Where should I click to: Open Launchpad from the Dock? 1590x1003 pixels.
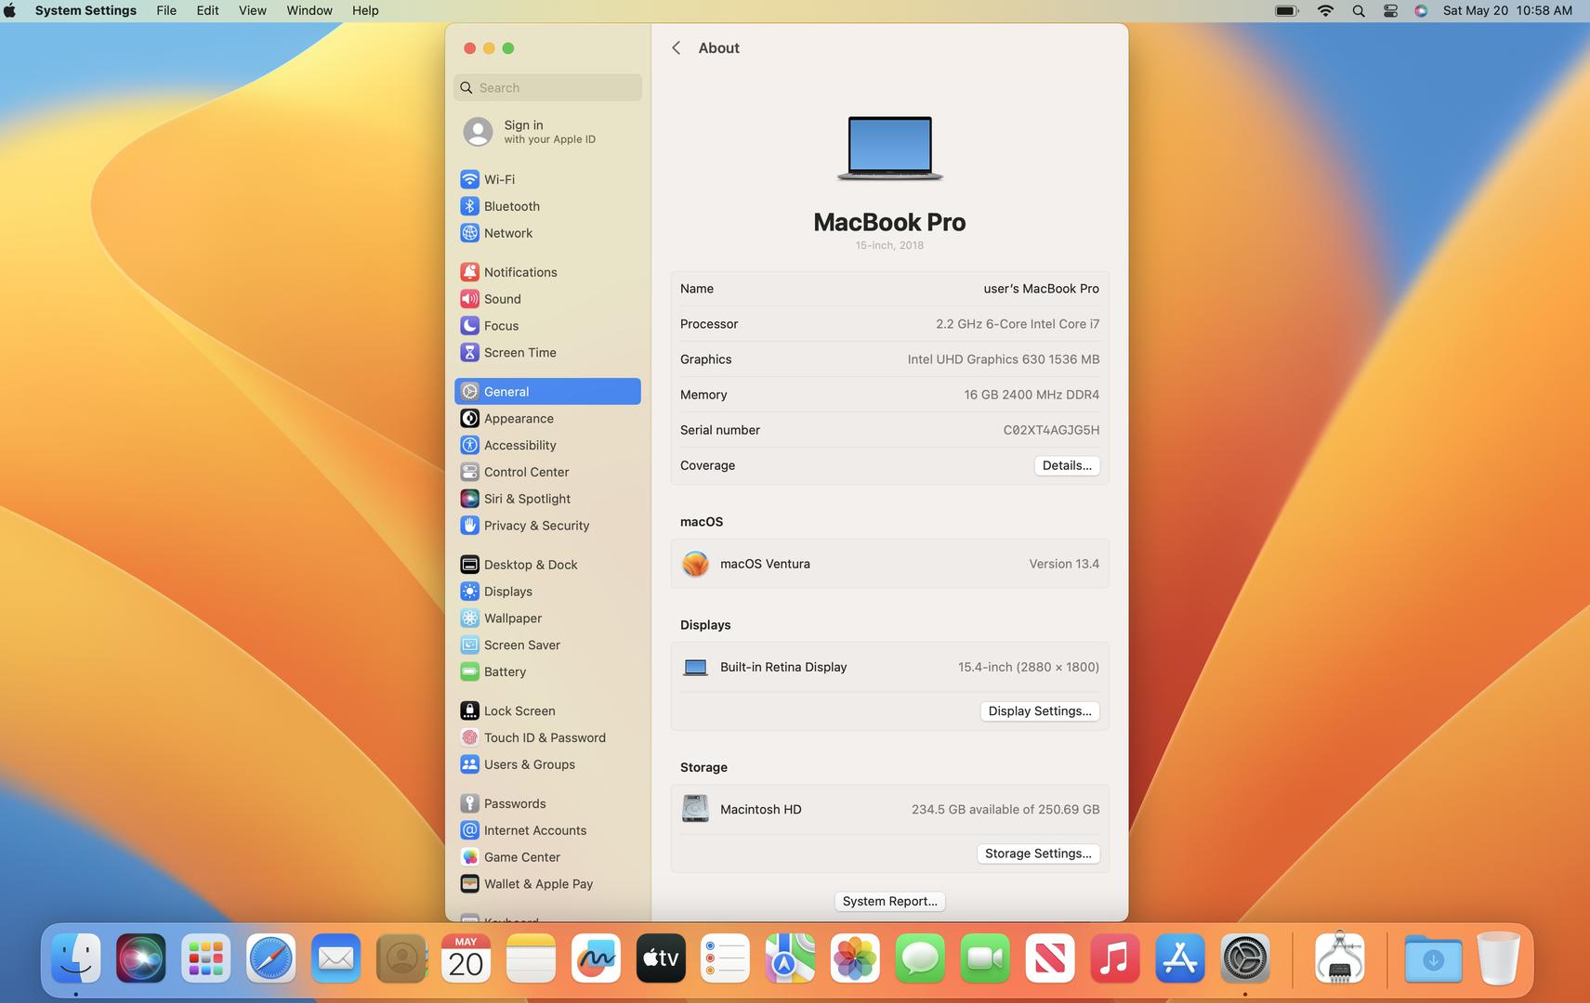(205, 958)
